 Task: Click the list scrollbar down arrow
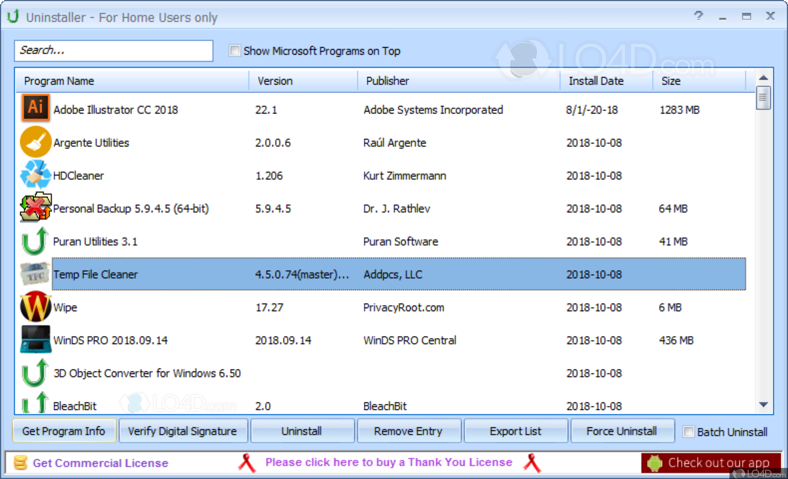click(763, 405)
